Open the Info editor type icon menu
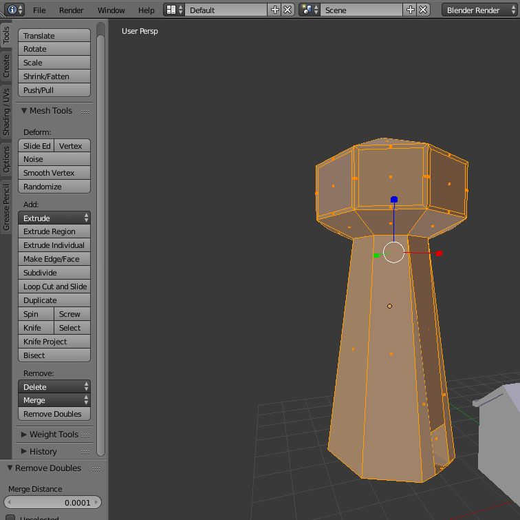 (14, 10)
